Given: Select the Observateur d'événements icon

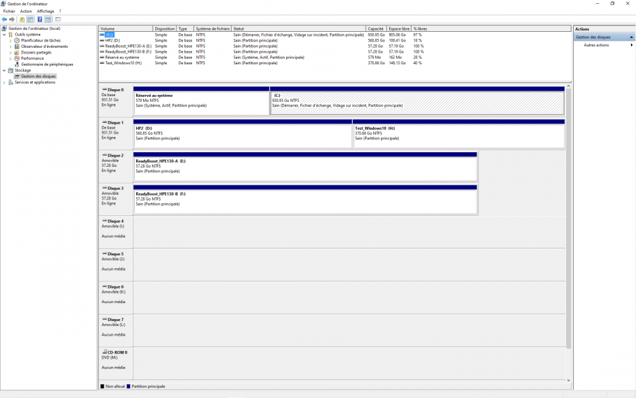Looking at the screenshot, I should coord(17,46).
